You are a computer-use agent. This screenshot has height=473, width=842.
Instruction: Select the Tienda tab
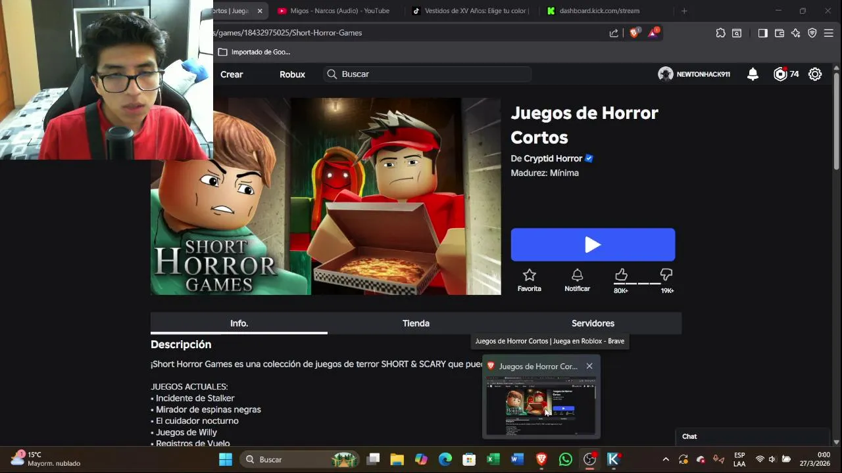click(416, 323)
